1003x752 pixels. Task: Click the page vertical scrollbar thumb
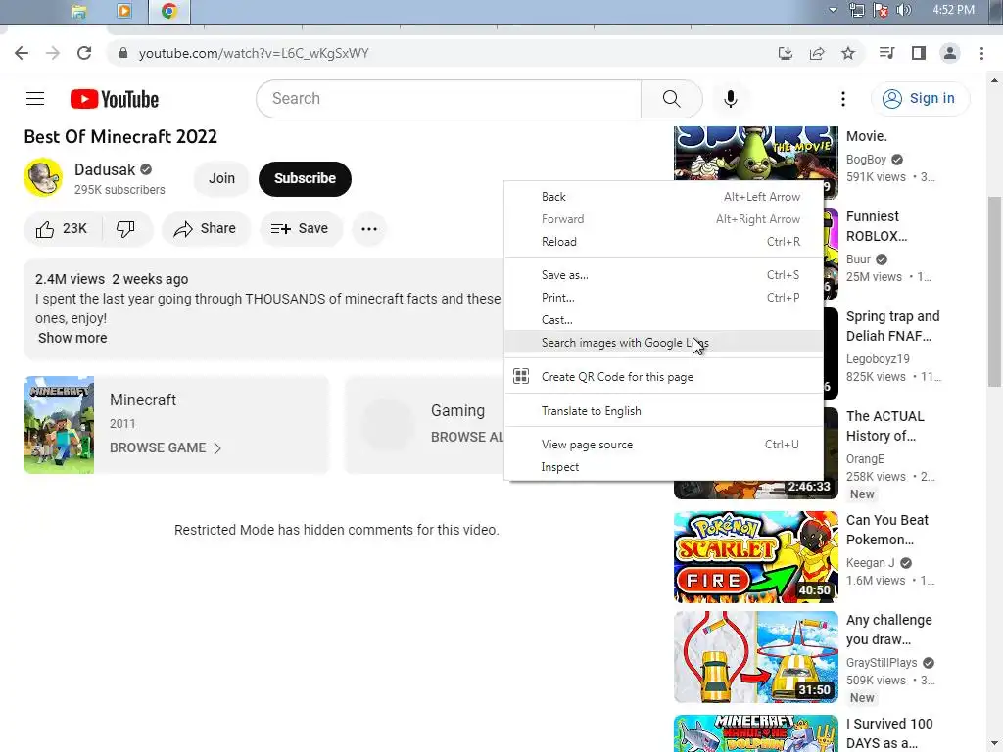click(x=994, y=291)
